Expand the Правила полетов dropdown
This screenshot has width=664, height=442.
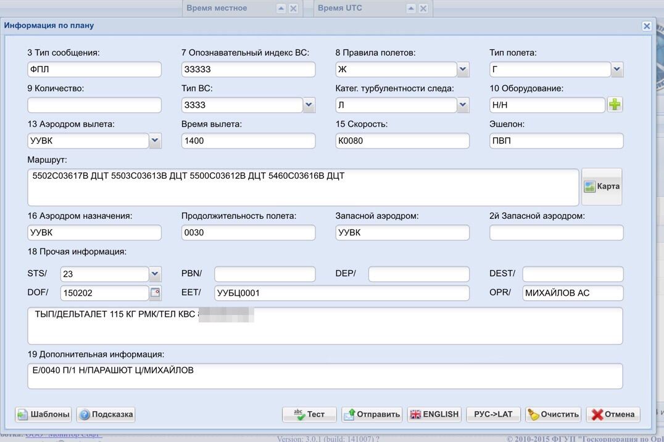coord(463,69)
